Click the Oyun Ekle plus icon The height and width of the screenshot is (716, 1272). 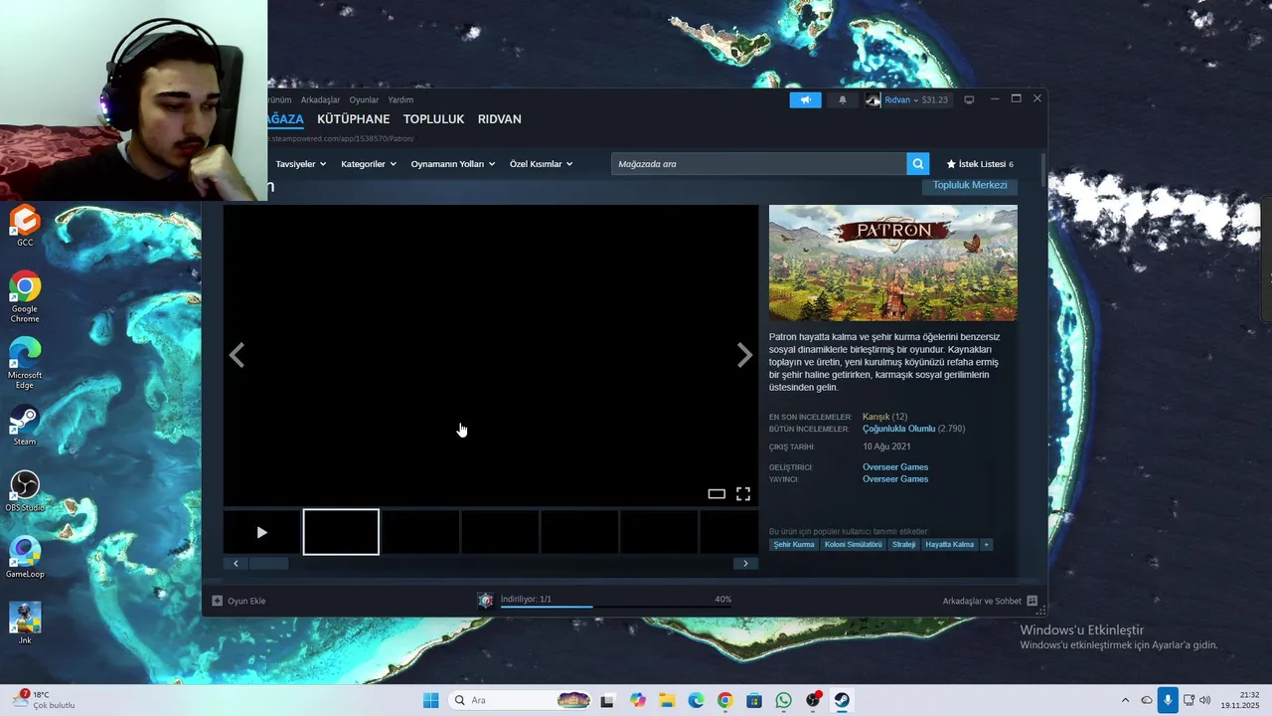[x=218, y=601]
